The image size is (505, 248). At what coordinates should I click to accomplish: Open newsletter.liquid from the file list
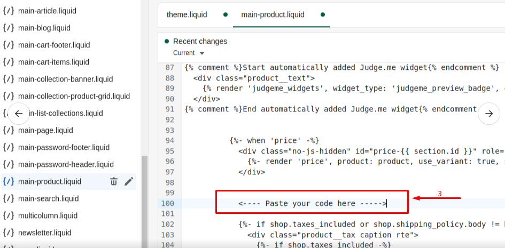(x=45, y=233)
